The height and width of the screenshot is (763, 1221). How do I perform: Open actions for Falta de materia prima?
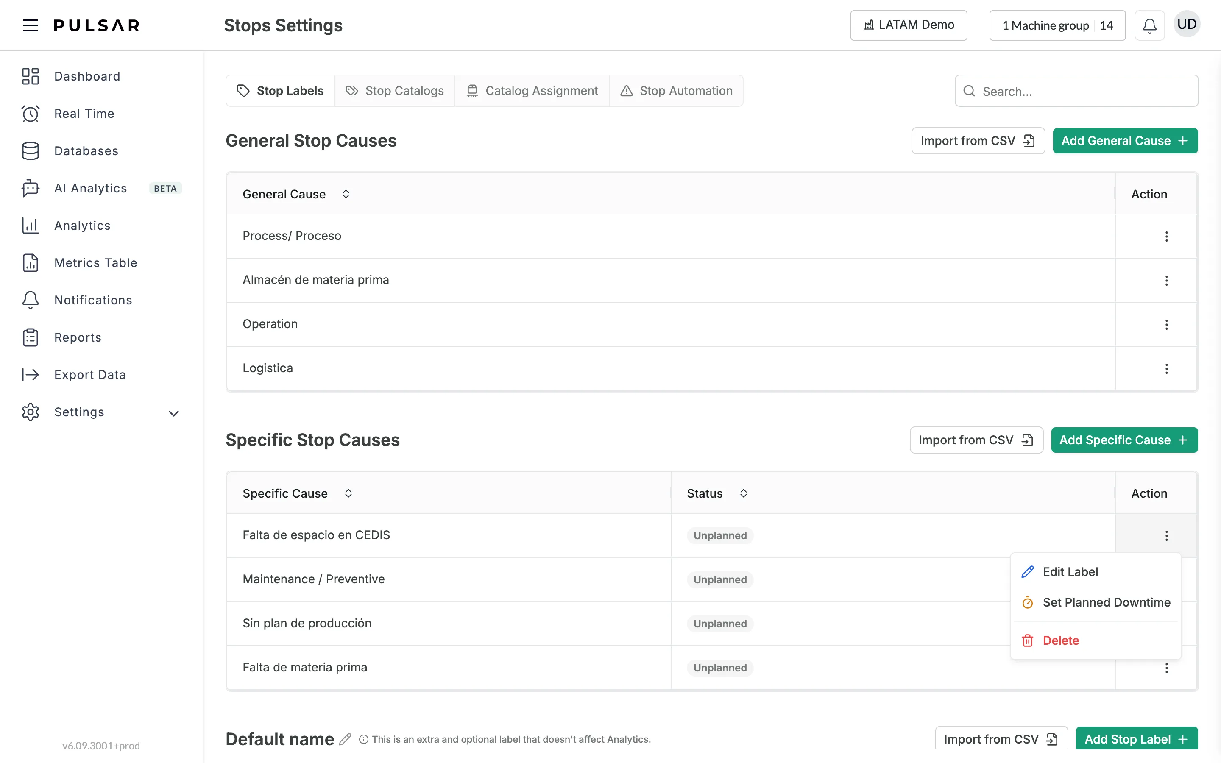1166,668
